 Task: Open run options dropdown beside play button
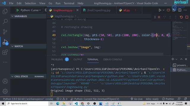tap(164, 10)
